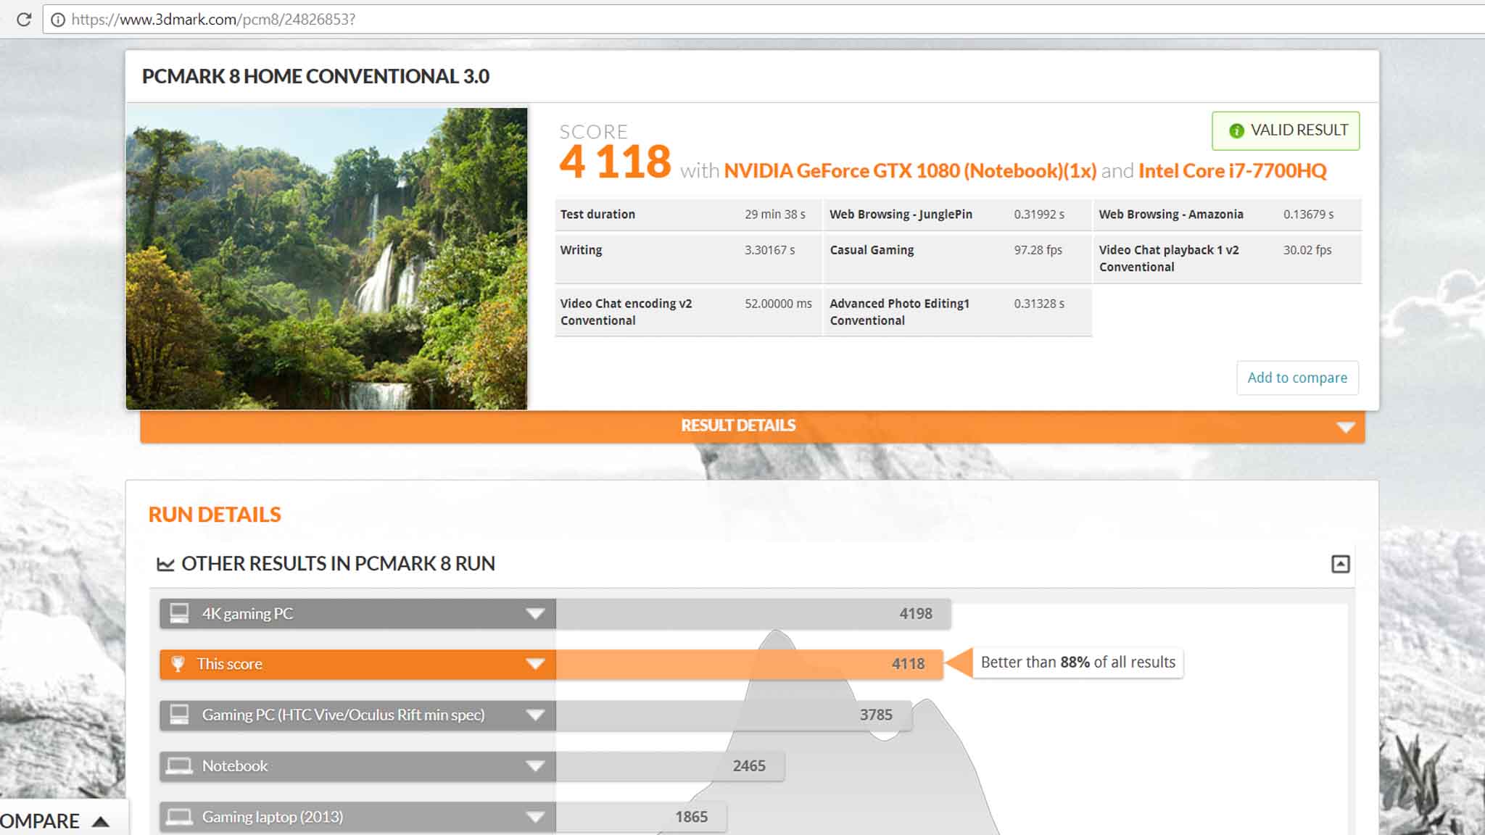Screen dimensions: 1485x835
Task: Click Video Chat encoding v2 Conventional label
Action: tap(626, 312)
